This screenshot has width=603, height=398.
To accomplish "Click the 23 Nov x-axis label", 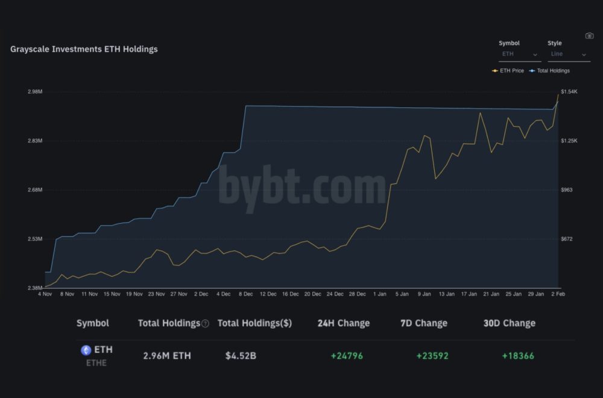I will point(157,294).
